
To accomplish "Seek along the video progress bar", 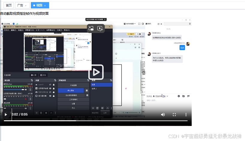I will coord(96,121).
